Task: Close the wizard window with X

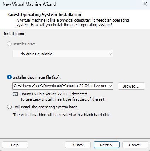Action: tap(145, 4)
